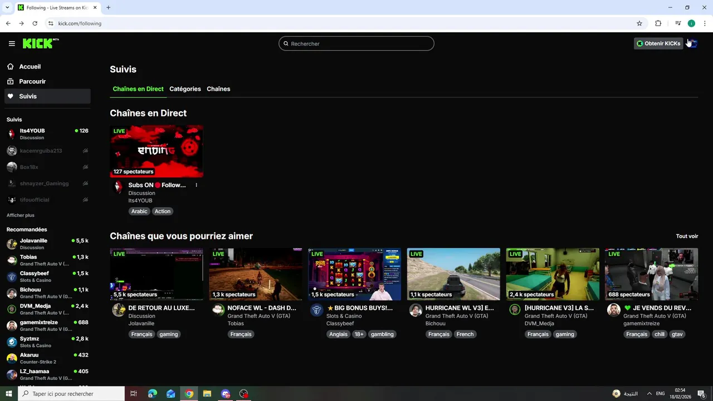Open tifouofficial channel in sidebar
713x401 pixels.
tap(47, 199)
